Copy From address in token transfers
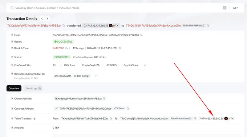The height and width of the screenshot is (137, 247). pos(111,118)
